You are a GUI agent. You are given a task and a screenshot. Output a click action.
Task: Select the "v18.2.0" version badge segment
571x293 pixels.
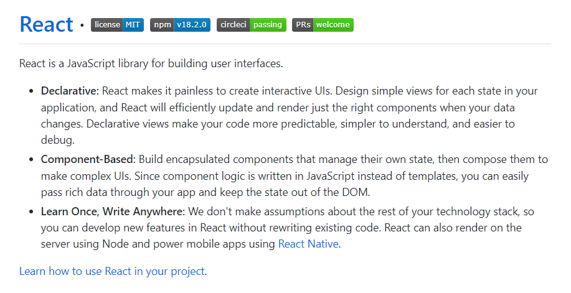tap(192, 25)
